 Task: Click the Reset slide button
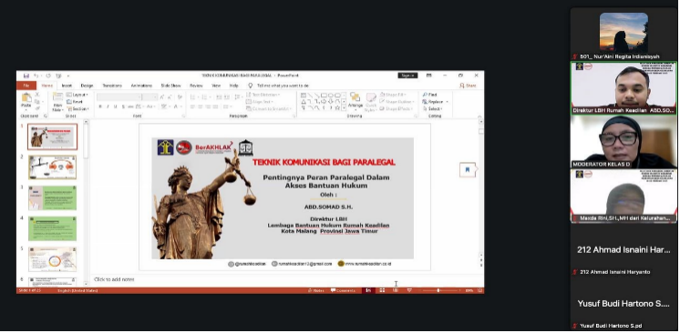coord(75,102)
